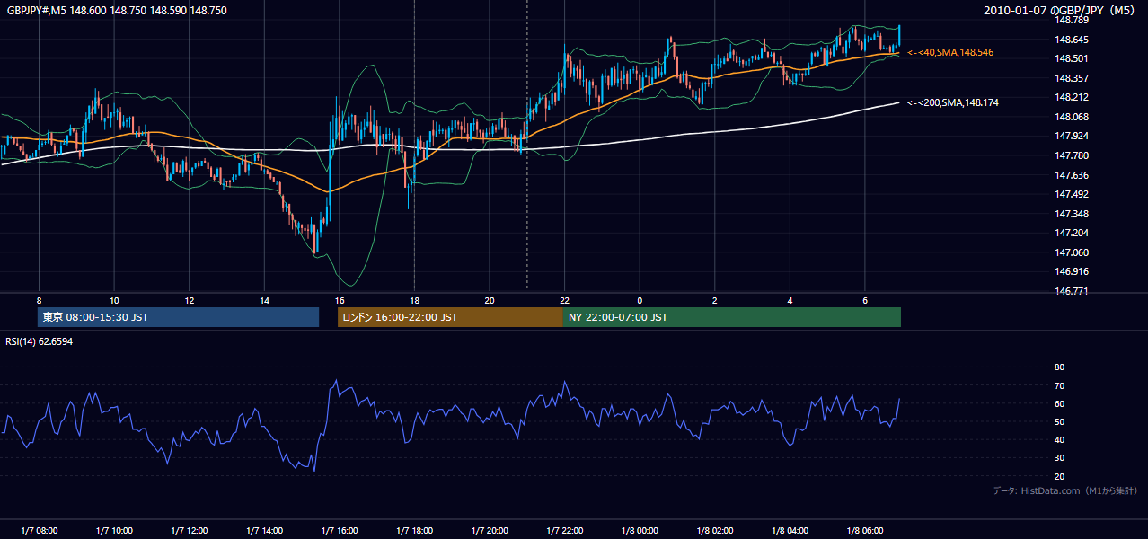This screenshot has height=539, width=1148.
Task: Select the NY 22:00-07:00 JST session bar
Action: point(732,317)
